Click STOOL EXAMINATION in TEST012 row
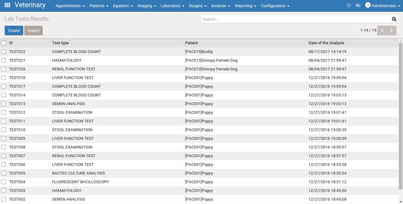Image resolution: width=403 pixels, height=204 pixels. [72, 113]
